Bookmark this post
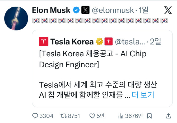This screenshot has width=177, height=123. coord(149,116)
